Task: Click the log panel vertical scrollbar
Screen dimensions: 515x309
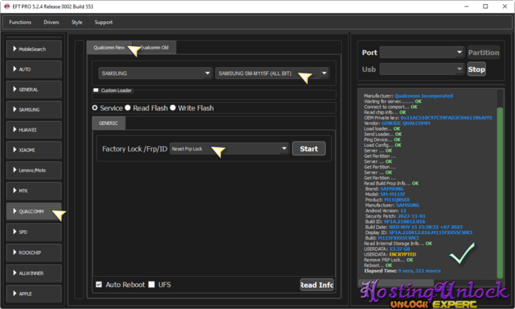Action: coord(500,185)
